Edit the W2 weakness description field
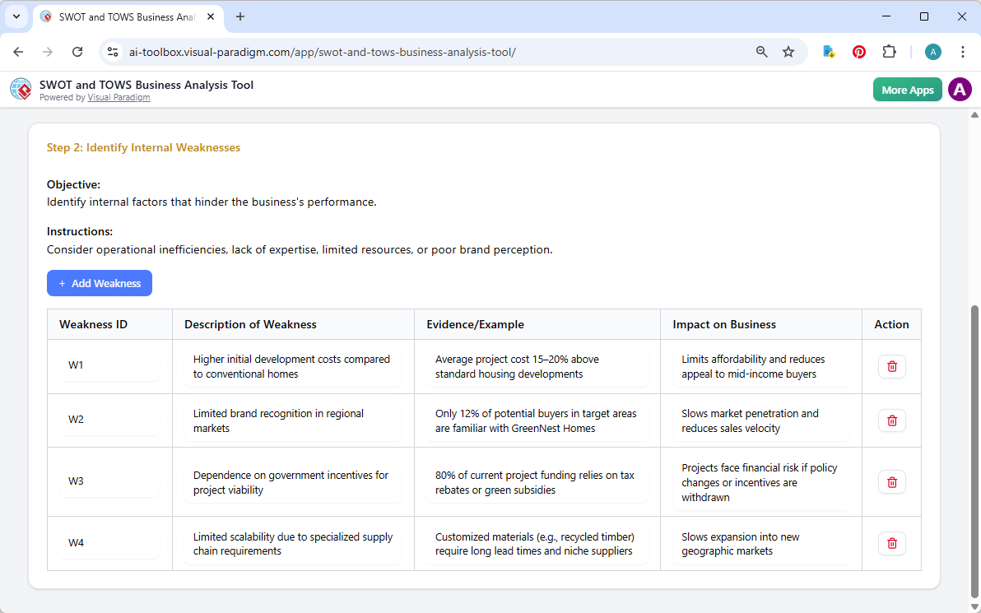The width and height of the screenshot is (981, 613). coord(292,420)
